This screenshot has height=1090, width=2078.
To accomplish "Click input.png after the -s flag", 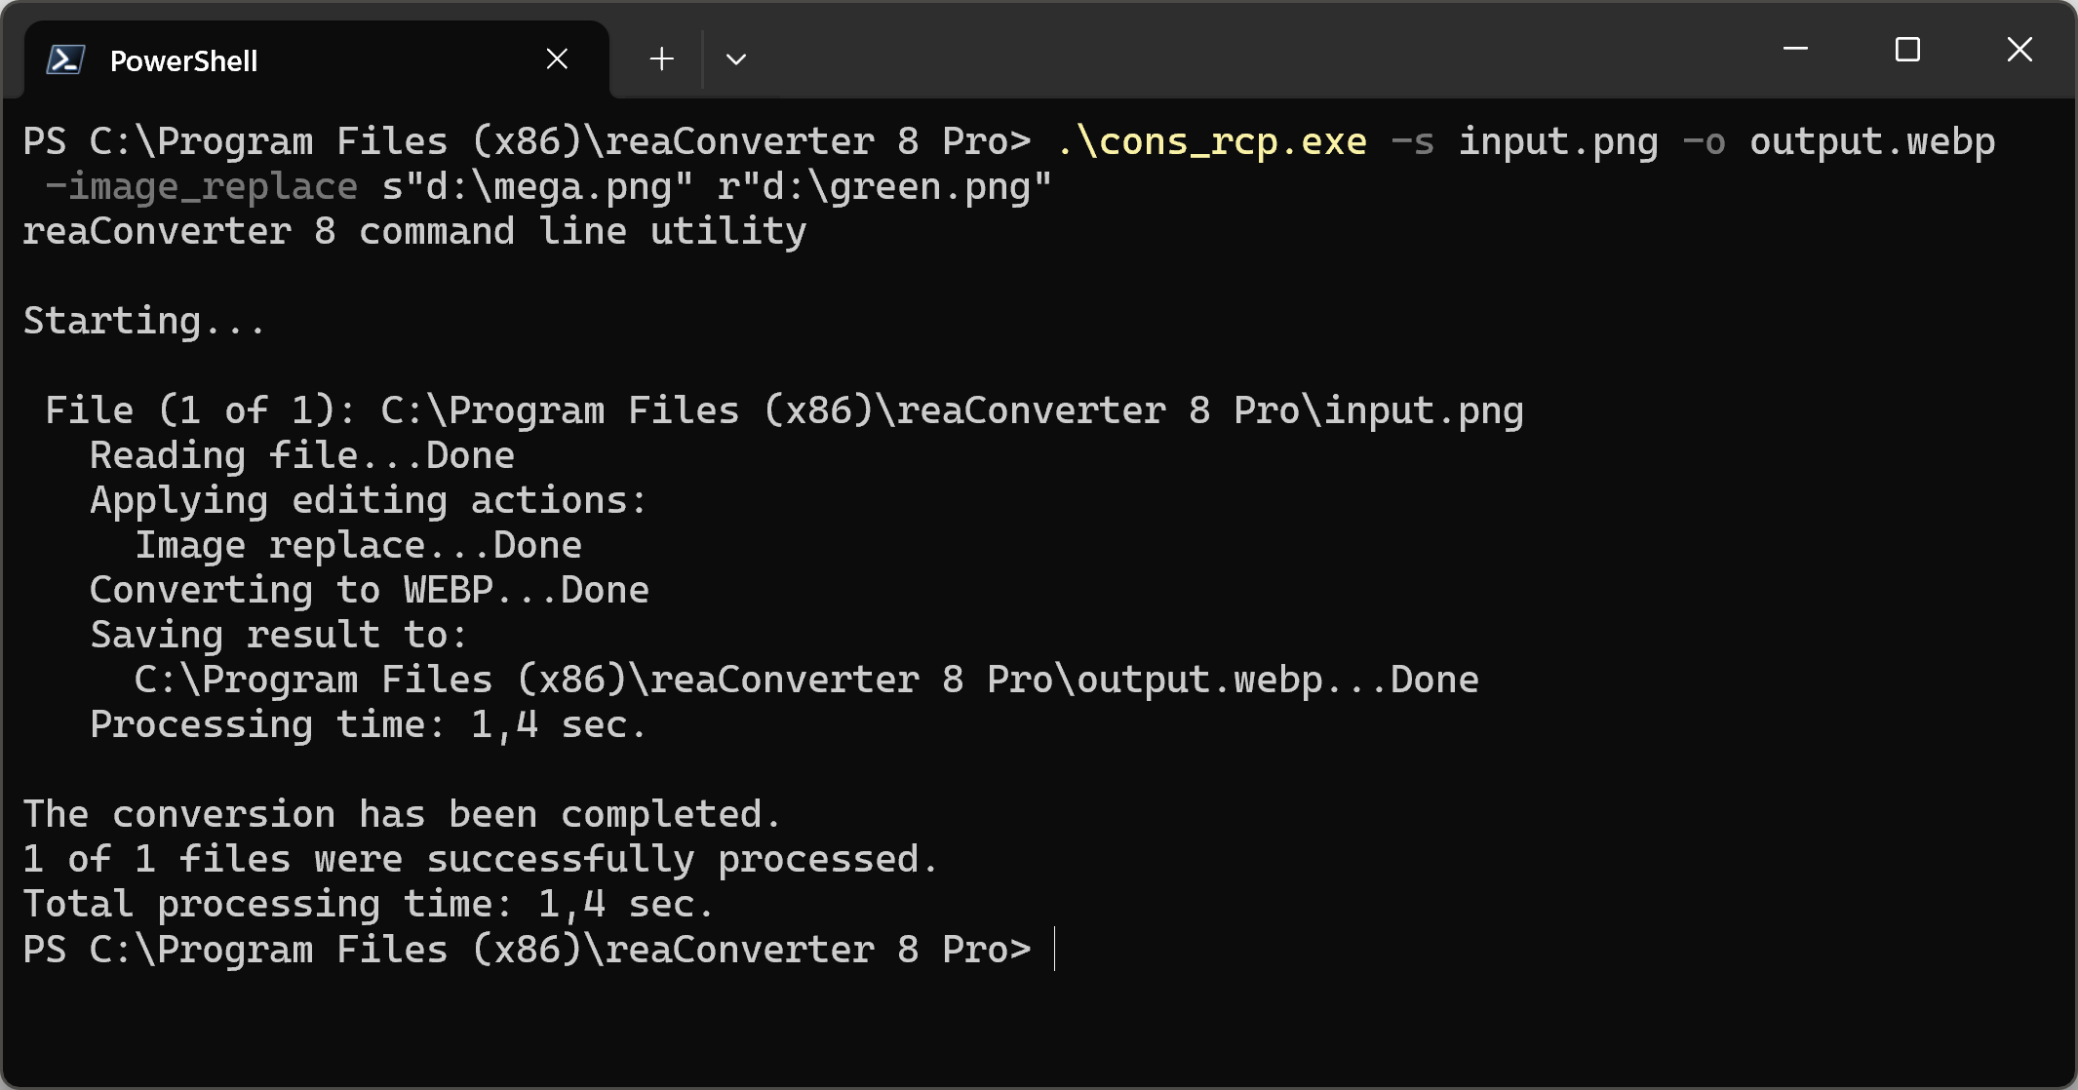I will (1557, 142).
